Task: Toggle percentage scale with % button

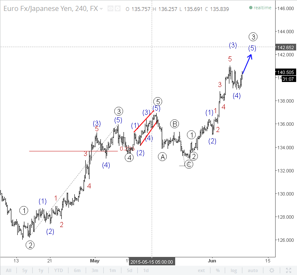Action: click(218, 270)
